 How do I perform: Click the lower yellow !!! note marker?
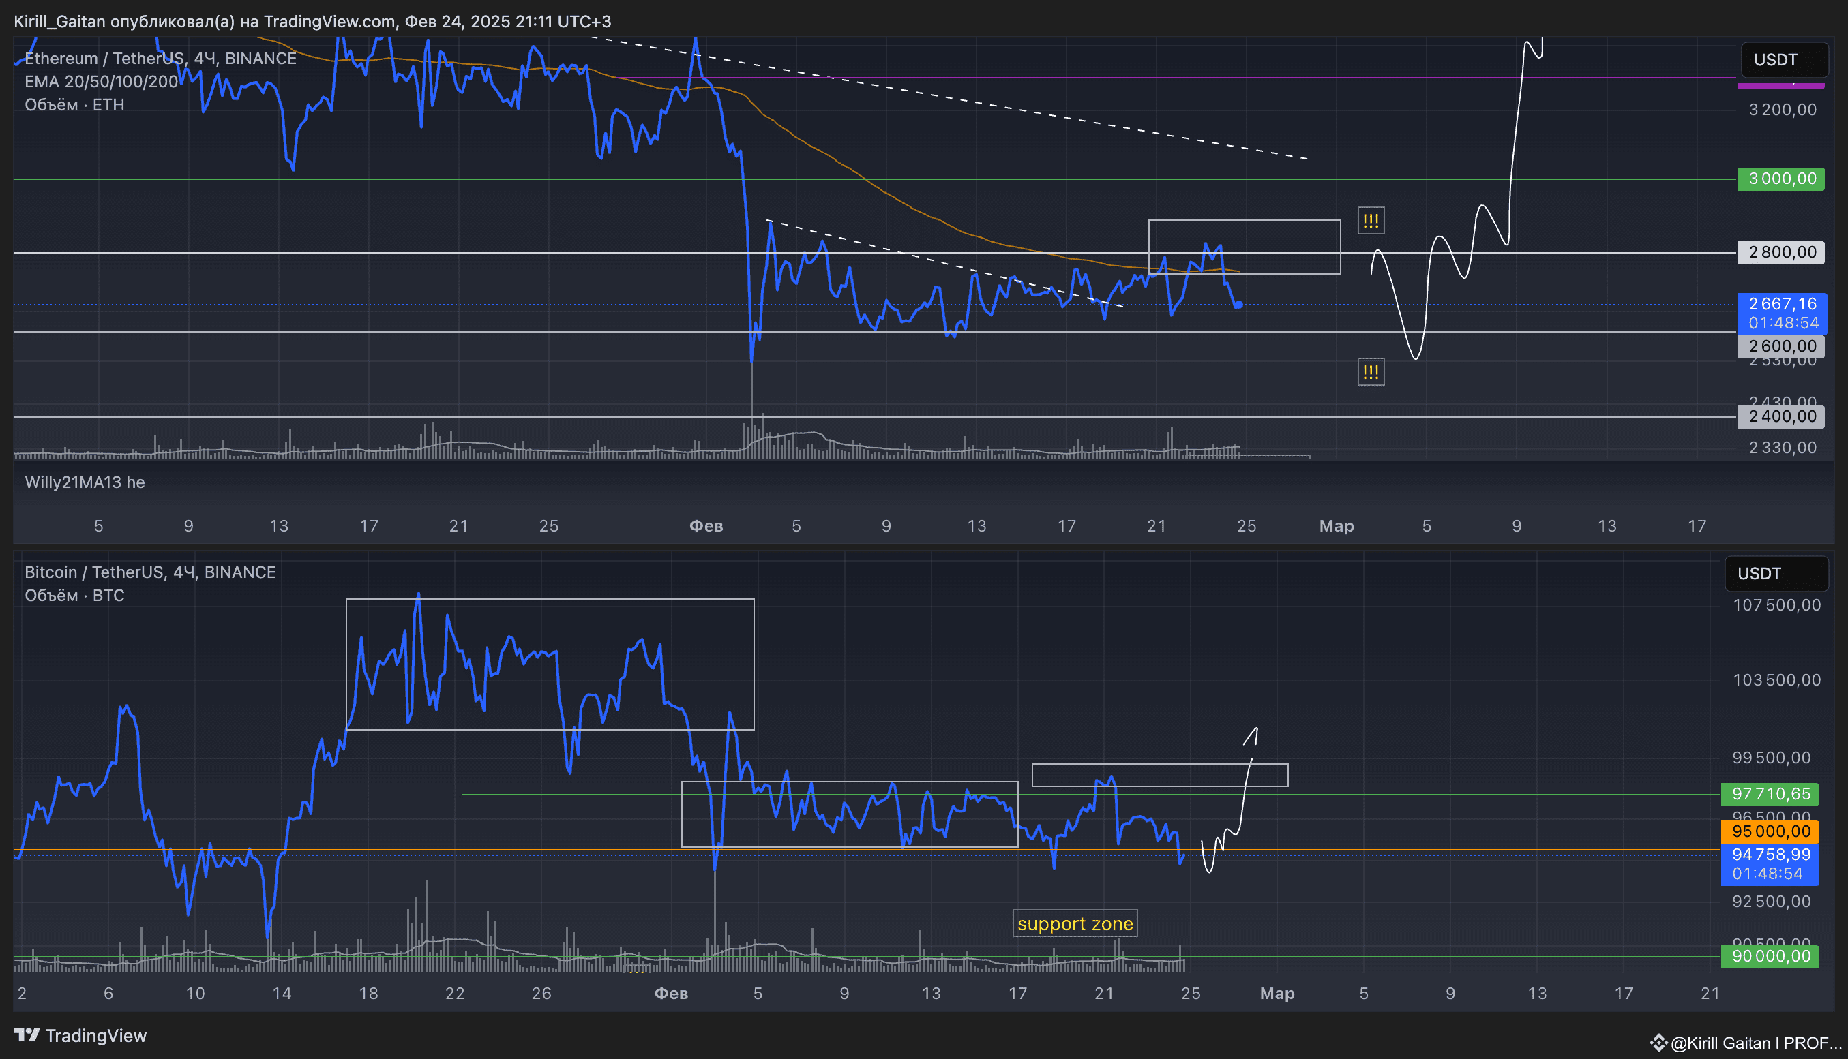pos(1371,372)
